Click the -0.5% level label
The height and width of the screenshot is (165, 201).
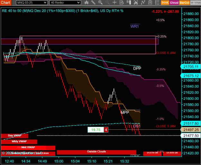click(160, 86)
